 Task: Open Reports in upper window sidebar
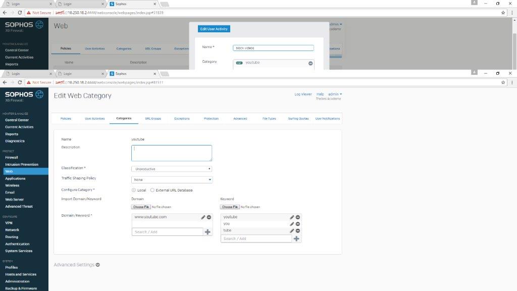pyautogui.click(x=12, y=64)
